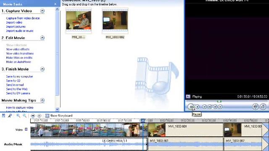Pause the preview playback
269x151 pixels.
point(191,107)
